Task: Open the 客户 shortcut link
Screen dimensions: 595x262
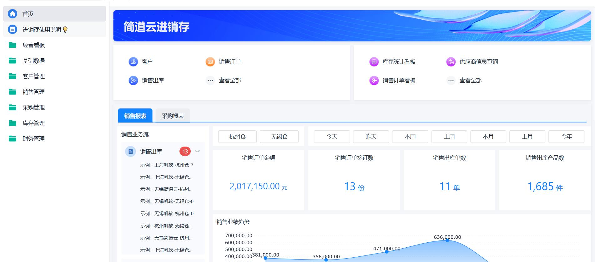Action: point(147,62)
